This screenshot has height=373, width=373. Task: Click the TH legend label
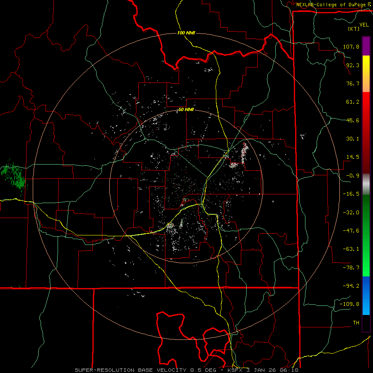[356, 323]
